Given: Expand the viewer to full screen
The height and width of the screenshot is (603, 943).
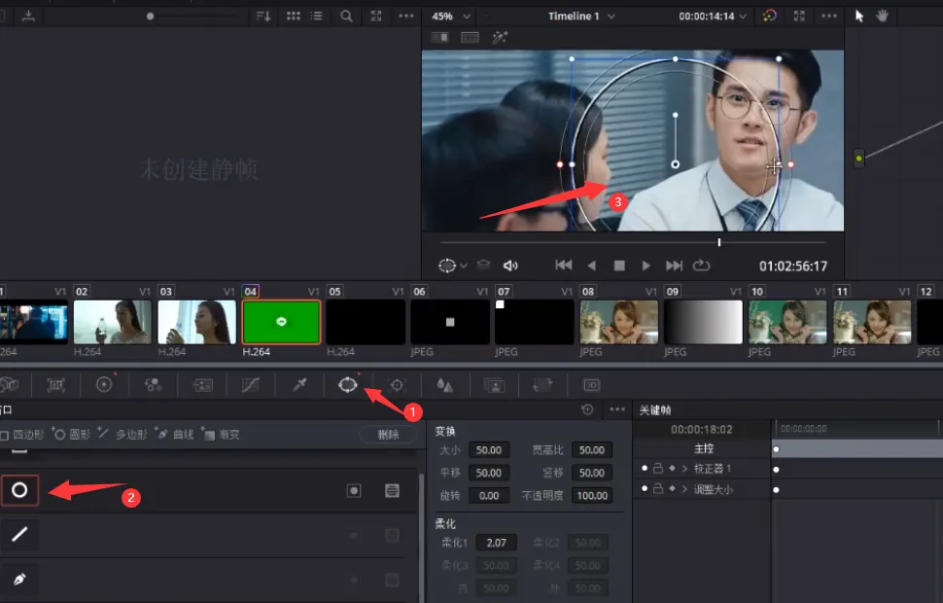Looking at the screenshot, I should pyautogui.click(x=799, y=17).
